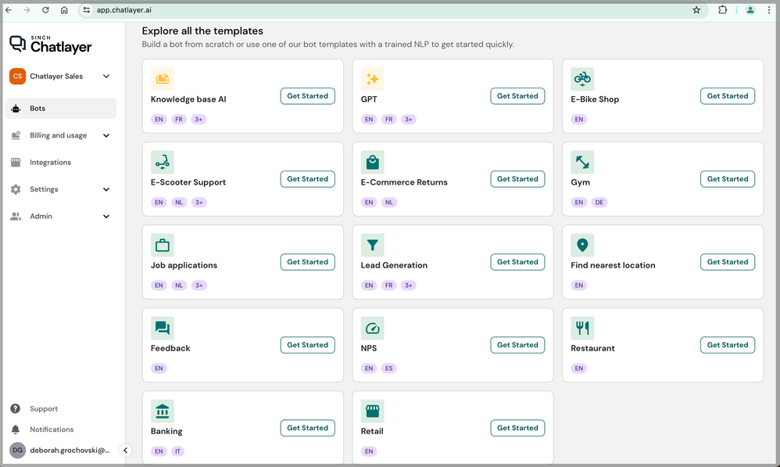The width and height of the screenshot is (780, 467).
Task: Expand the Settings chevron
Action: 106,189
